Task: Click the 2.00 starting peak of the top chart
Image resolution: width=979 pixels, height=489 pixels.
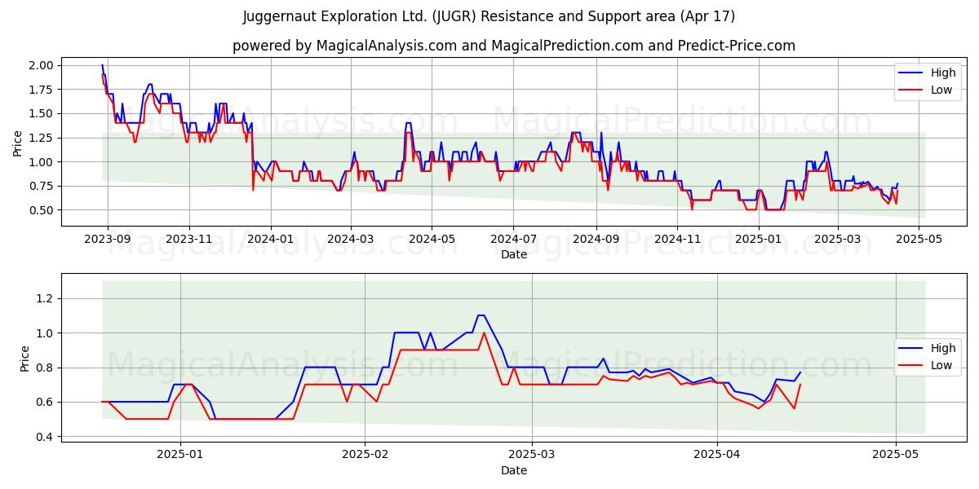Action: (x=102, y=65)
